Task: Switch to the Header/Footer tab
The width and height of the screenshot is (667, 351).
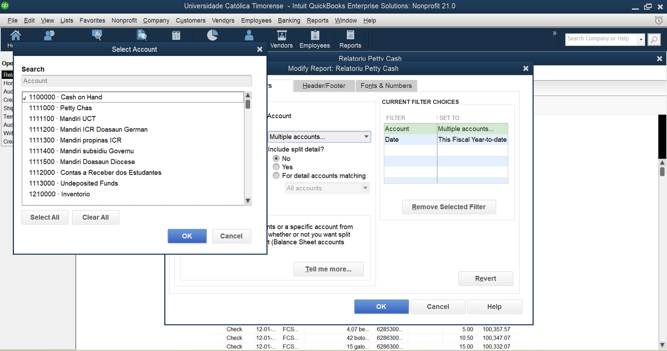Action: [x=324, y=85]
